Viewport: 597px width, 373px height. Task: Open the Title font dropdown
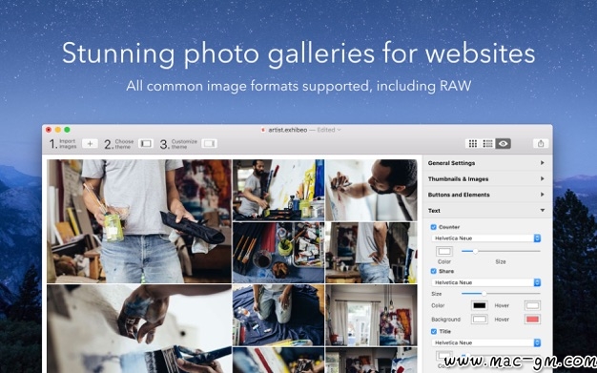486,342
